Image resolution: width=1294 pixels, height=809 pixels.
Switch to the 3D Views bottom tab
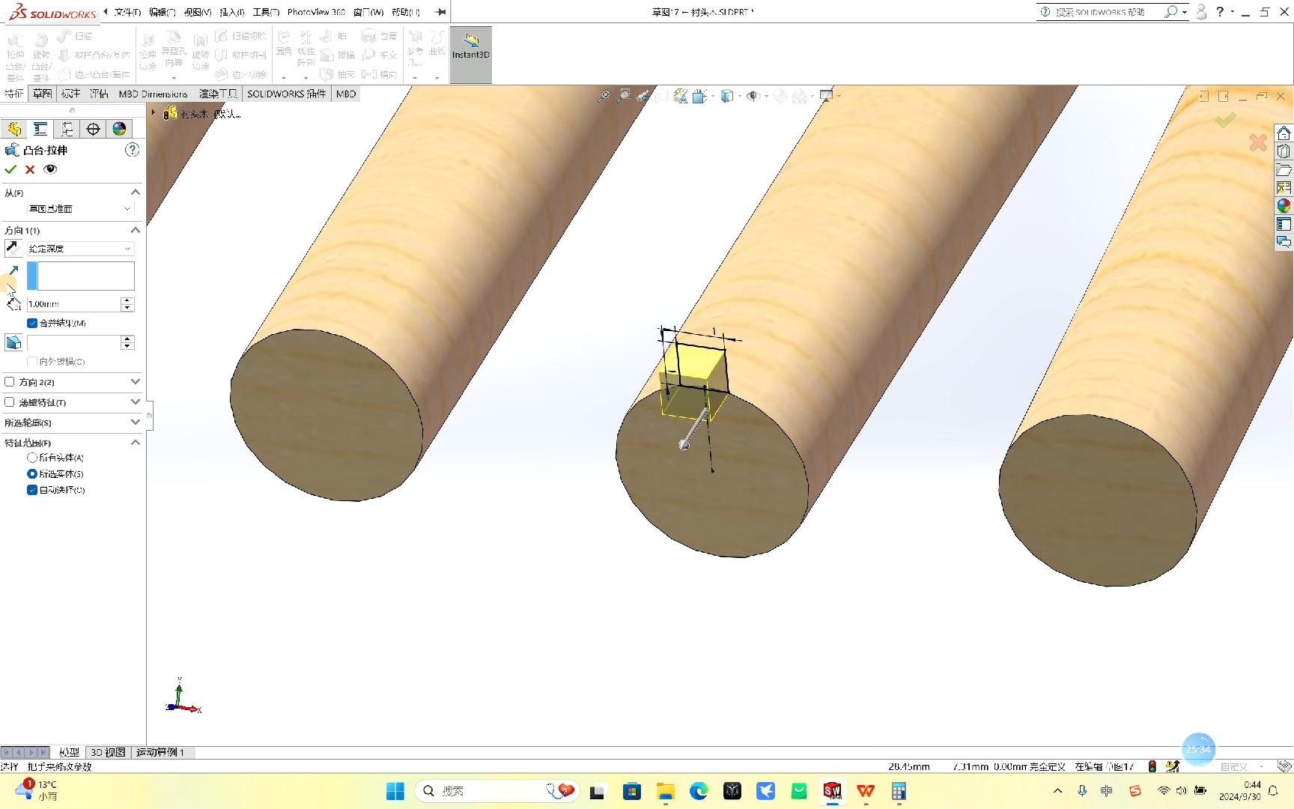coord(108,752)
